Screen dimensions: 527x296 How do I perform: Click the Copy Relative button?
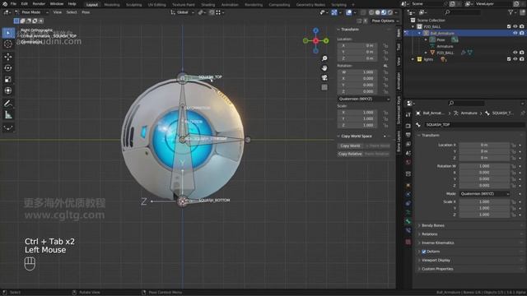pyautogui.click(x=350, y=154)
